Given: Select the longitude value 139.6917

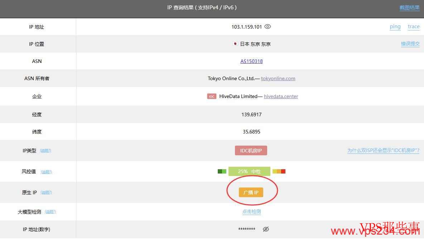Looking at the screenshot, I should 251,114.
